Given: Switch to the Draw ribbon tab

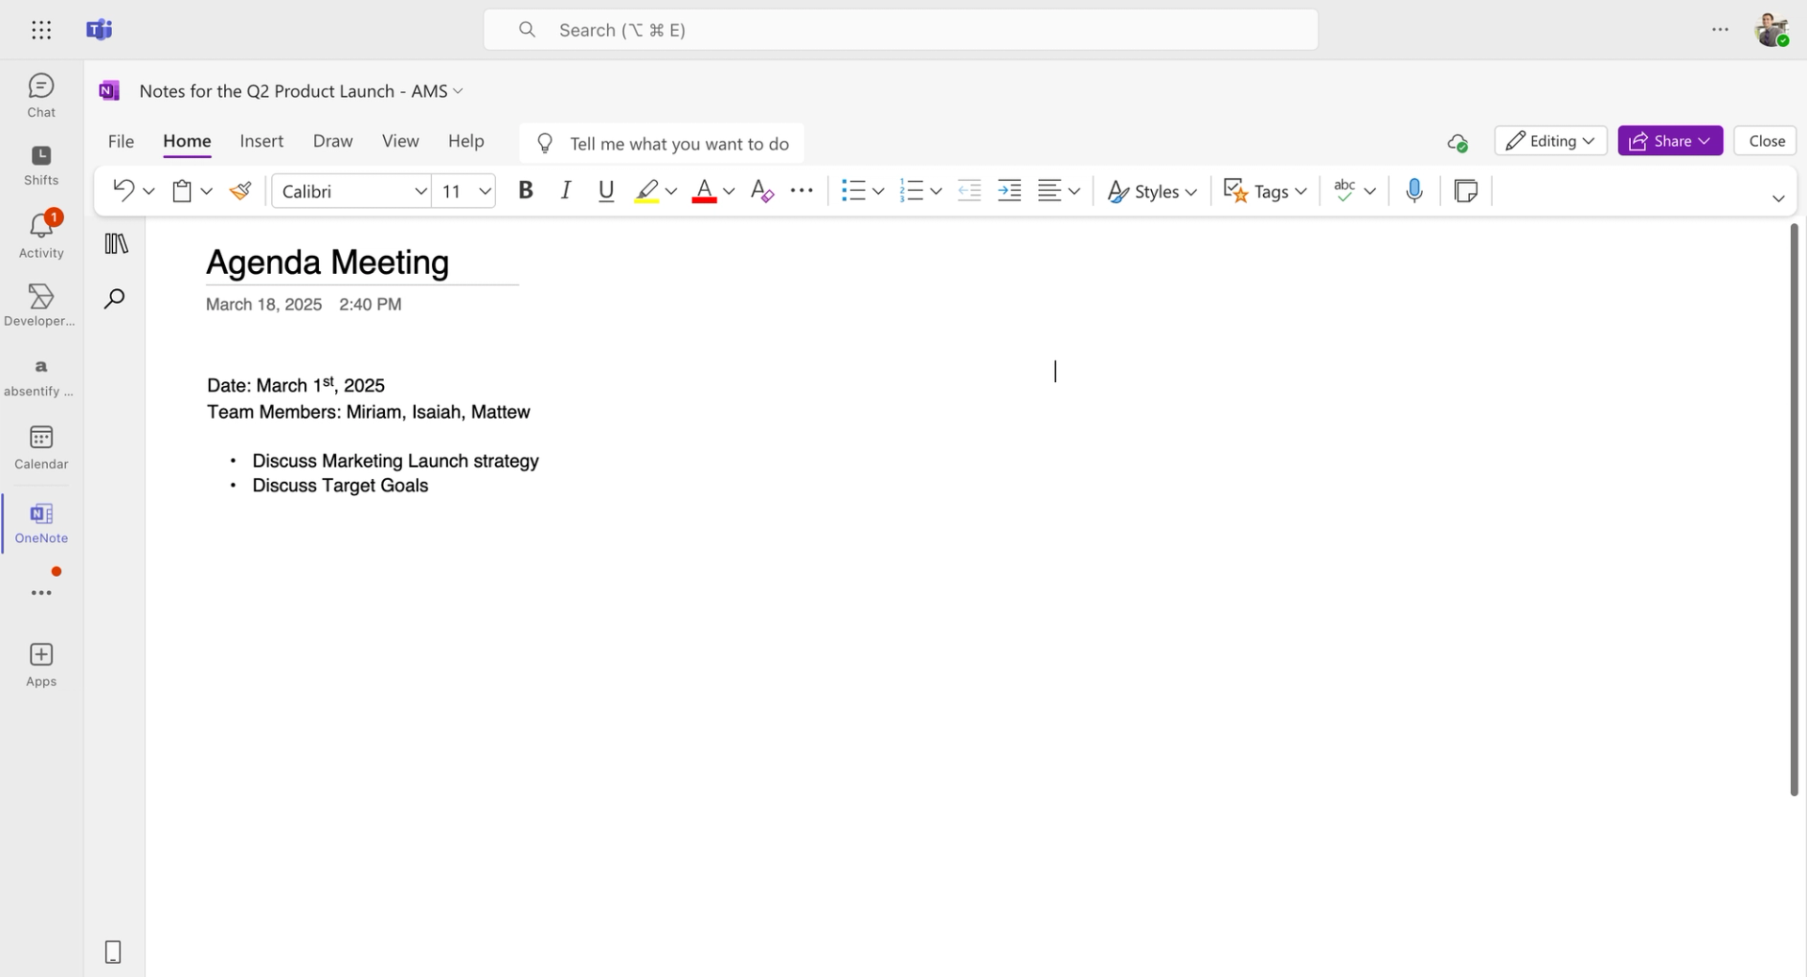Looking at the screenshot, I should click(x=333, y=141).
